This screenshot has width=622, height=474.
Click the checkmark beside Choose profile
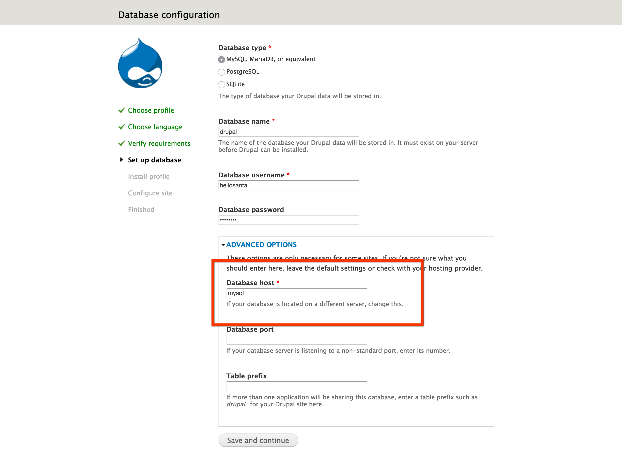tap(122, 110)
